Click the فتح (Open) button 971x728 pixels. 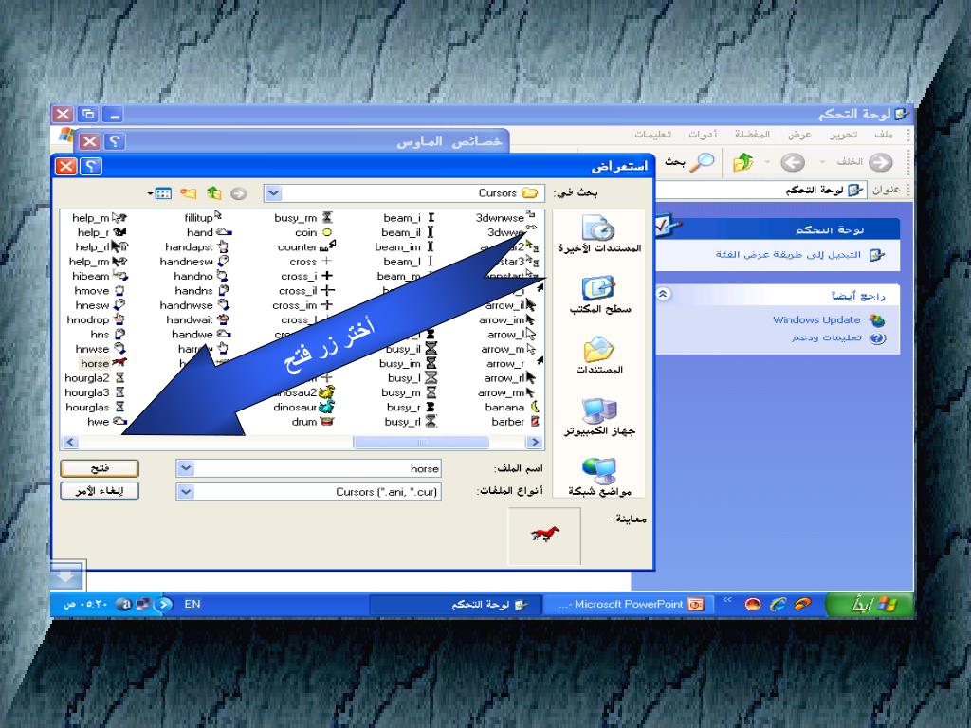tap(100, 468)
